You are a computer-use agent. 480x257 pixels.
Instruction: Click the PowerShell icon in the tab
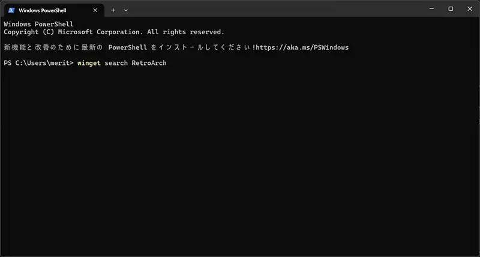click(11, 10)
